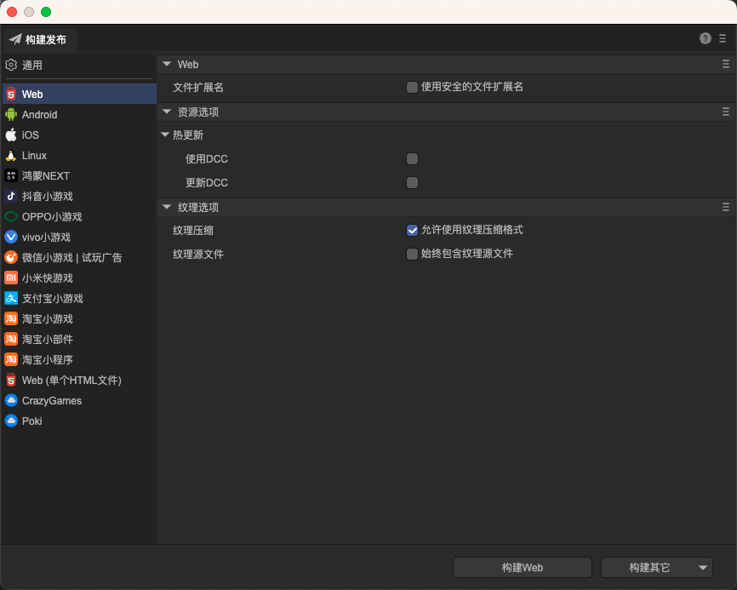Enable 使用安全的文件扩展名 checkbox
737x590 pixels.
coord(412,87)
